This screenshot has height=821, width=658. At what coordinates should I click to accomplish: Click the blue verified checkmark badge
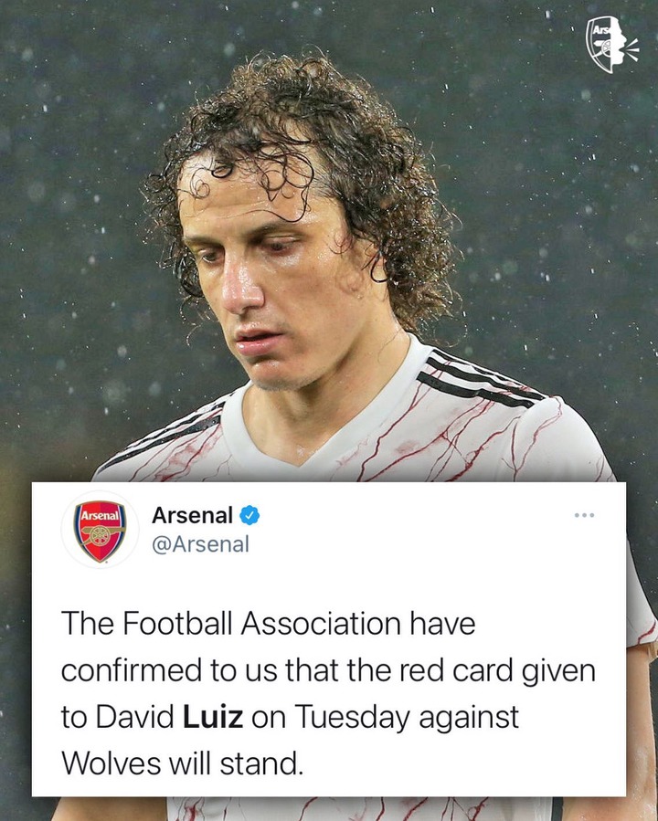click(249, 516)
